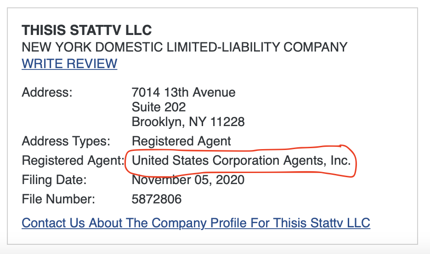The image size is (430, 254).
Task: Click the Brooklyn, NY city text
Action: pyautogui.click(x=169, y=122)
